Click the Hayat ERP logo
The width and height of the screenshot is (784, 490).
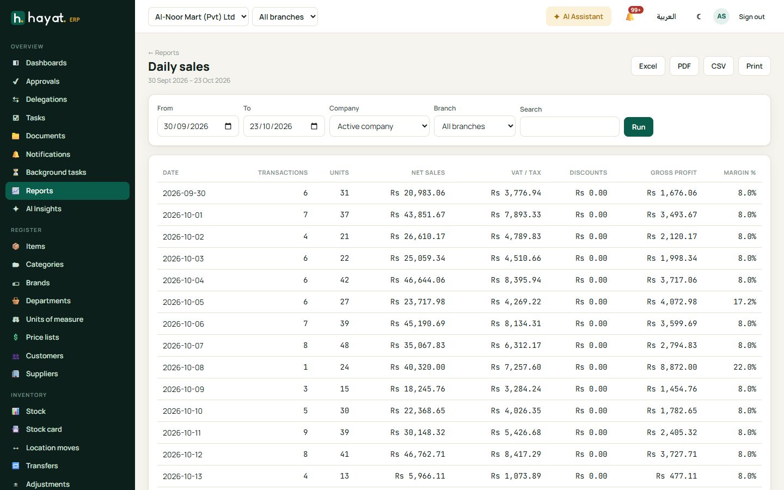pos(46,19)
